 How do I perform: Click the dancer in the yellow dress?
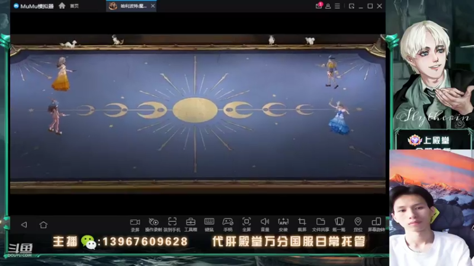pos(62,74)
